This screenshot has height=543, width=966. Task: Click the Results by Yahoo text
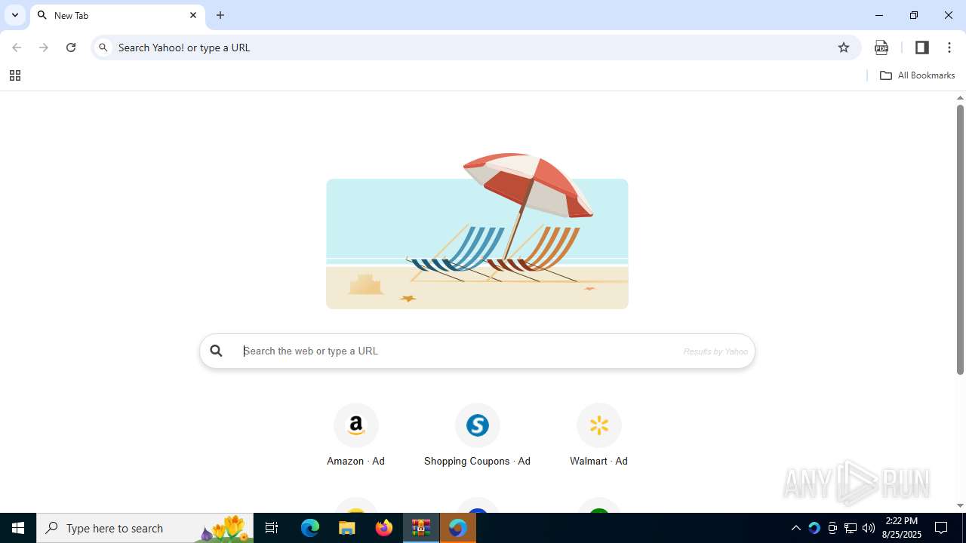pos(715,351)
